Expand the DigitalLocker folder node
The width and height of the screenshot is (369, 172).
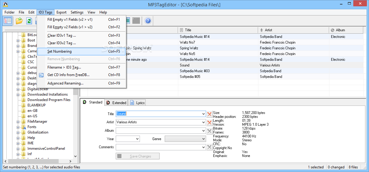point(18,89)
